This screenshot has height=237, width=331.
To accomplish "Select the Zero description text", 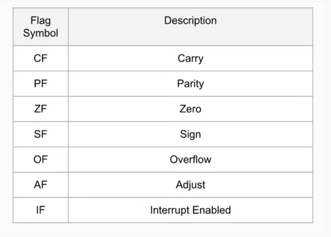I will pos(190,109).
